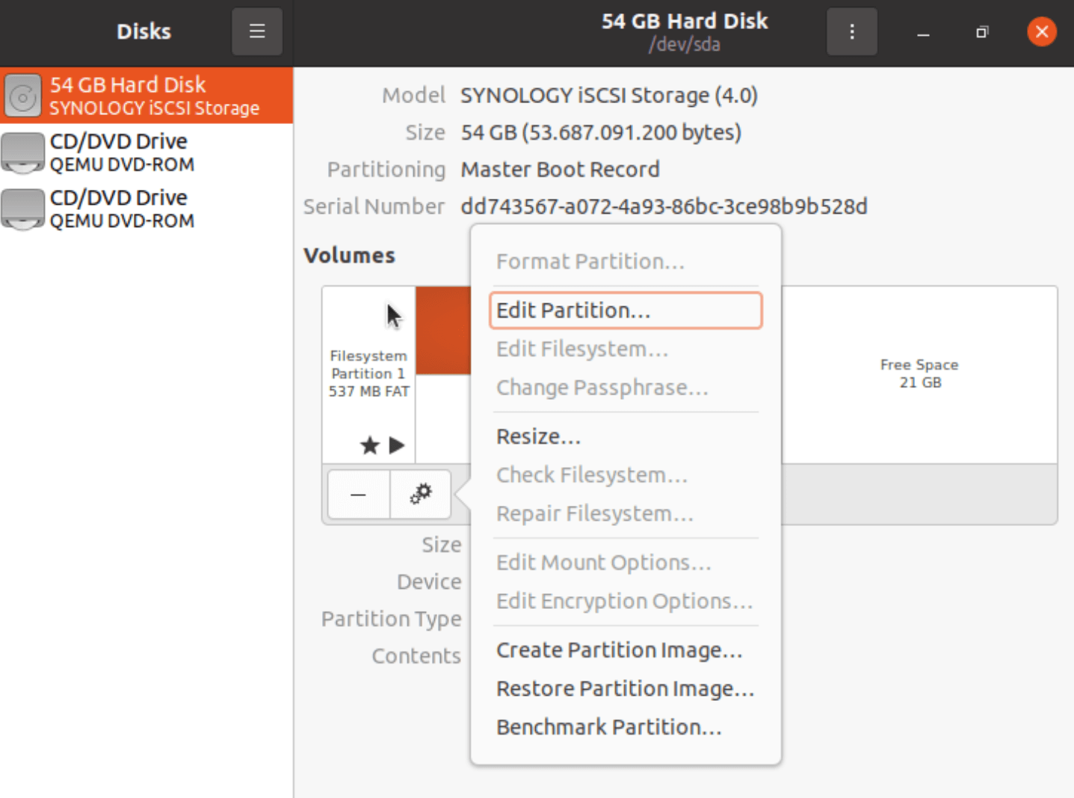This screenshot has width=1074, height=798.
Task: Restore the Disks window size
Action: [x=982, y=32]
